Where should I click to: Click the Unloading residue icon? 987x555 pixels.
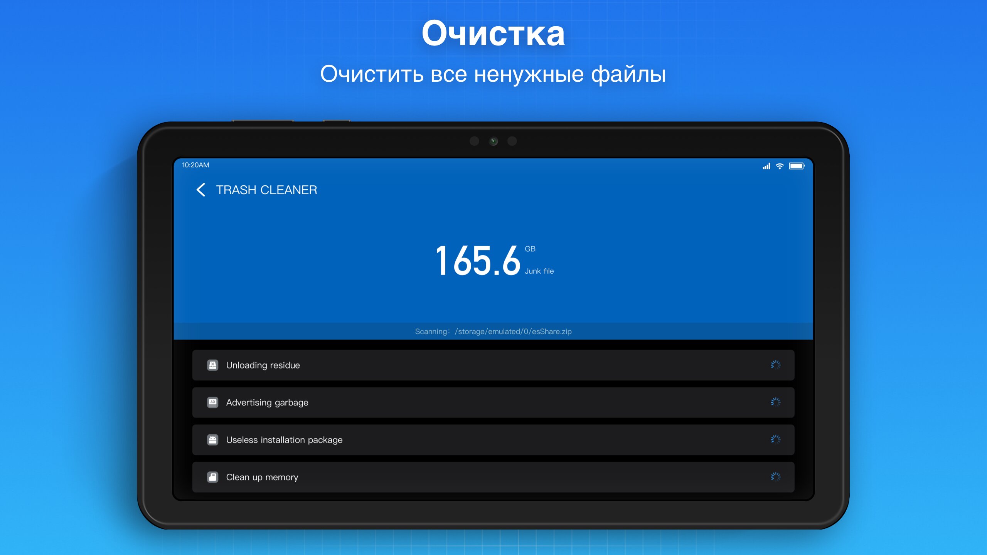212,365
